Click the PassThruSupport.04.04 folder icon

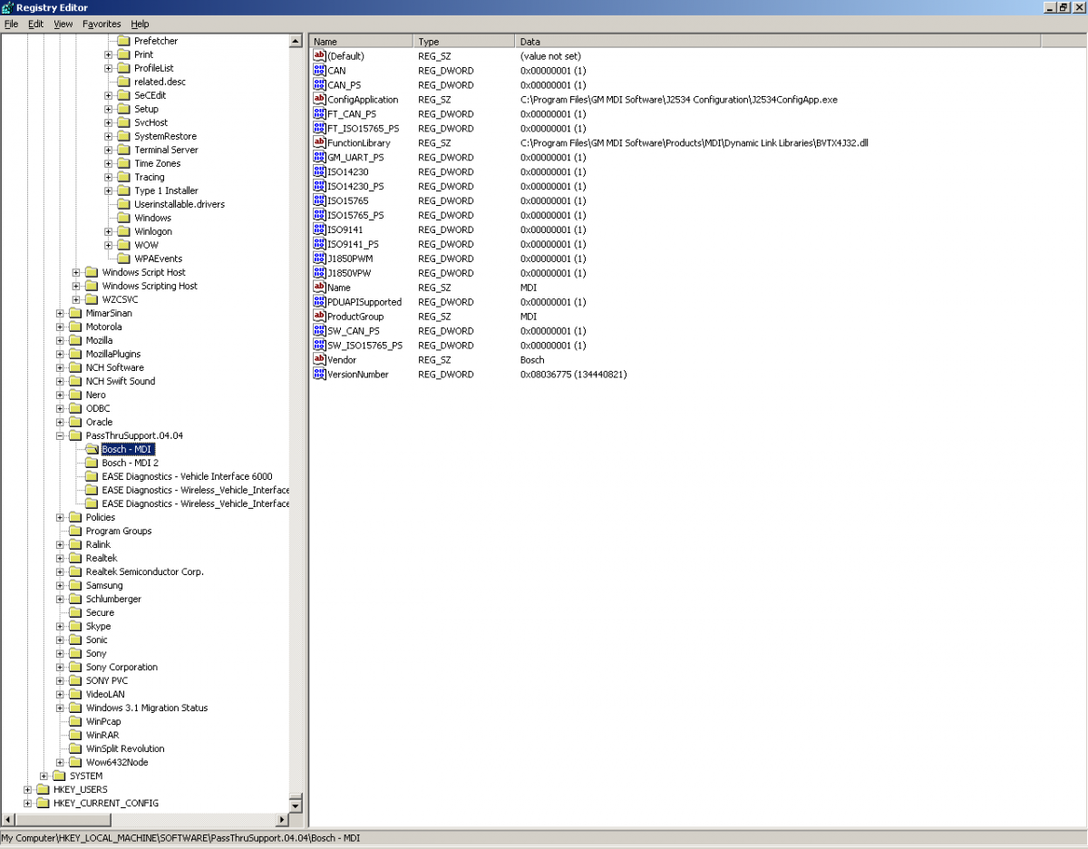tap(75, 435)
